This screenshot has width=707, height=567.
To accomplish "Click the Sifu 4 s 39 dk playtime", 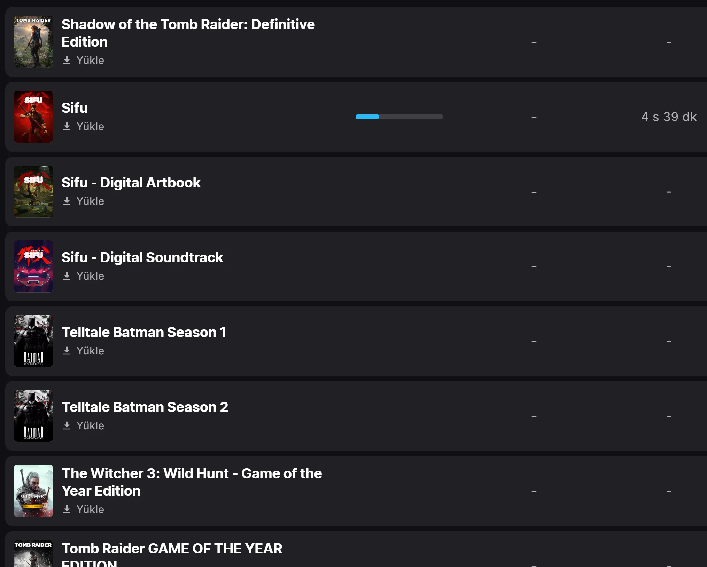I will 669,117.
